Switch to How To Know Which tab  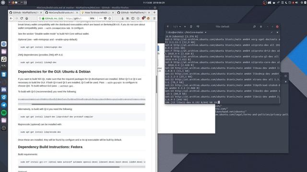tap(97, 12)
